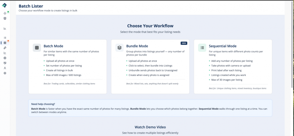
Task: Open the shield icon in sidebar
Action: point(5,63)
